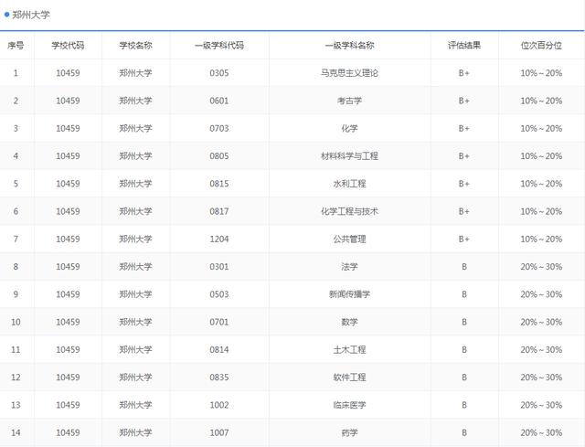Click subject code 1204

tap(219, 239)
